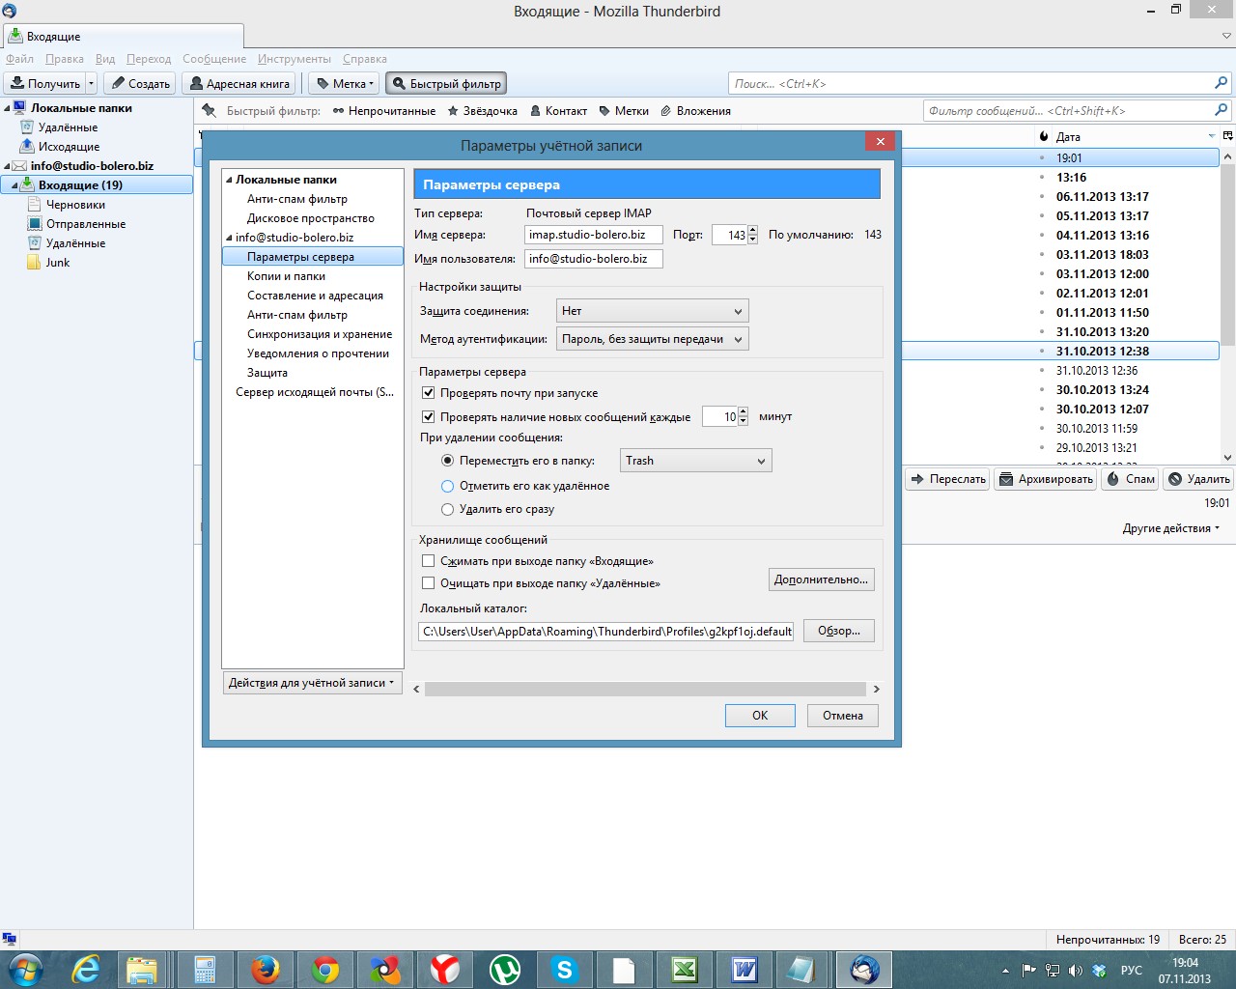Toggle Проверять почту при запуске checkbox

pos(429,393)
